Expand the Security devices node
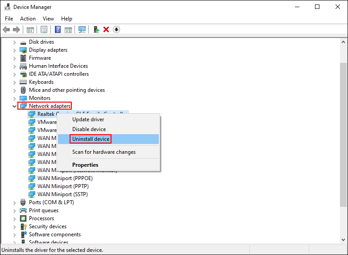 tap(15, 226)
